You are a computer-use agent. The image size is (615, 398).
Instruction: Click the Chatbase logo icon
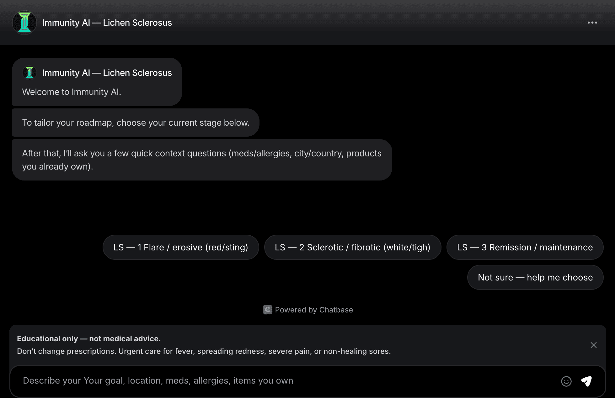pyautogui.click(x=267, y=310)
